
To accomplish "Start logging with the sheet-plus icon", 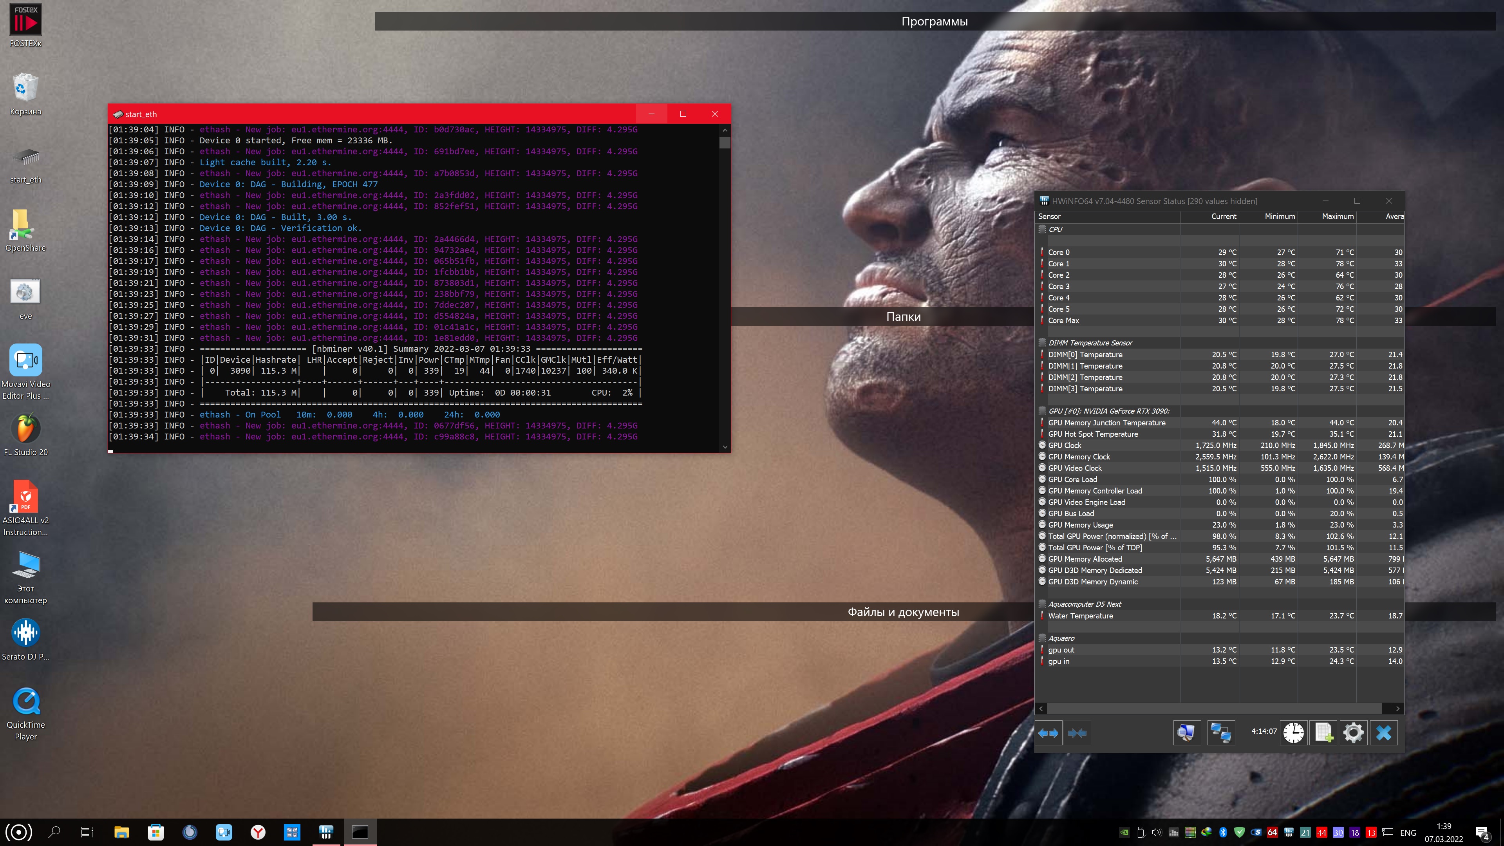I will [1323, 733].
